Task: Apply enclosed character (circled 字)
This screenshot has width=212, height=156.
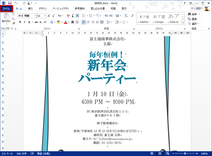Action: (77, 22)
